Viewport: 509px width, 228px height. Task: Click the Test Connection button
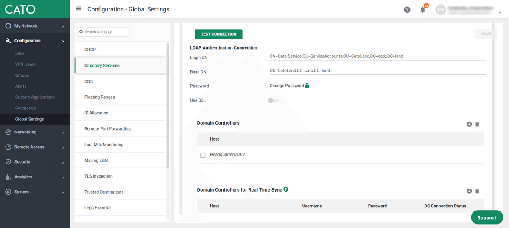pyautogui.click(x=218, y=34)
